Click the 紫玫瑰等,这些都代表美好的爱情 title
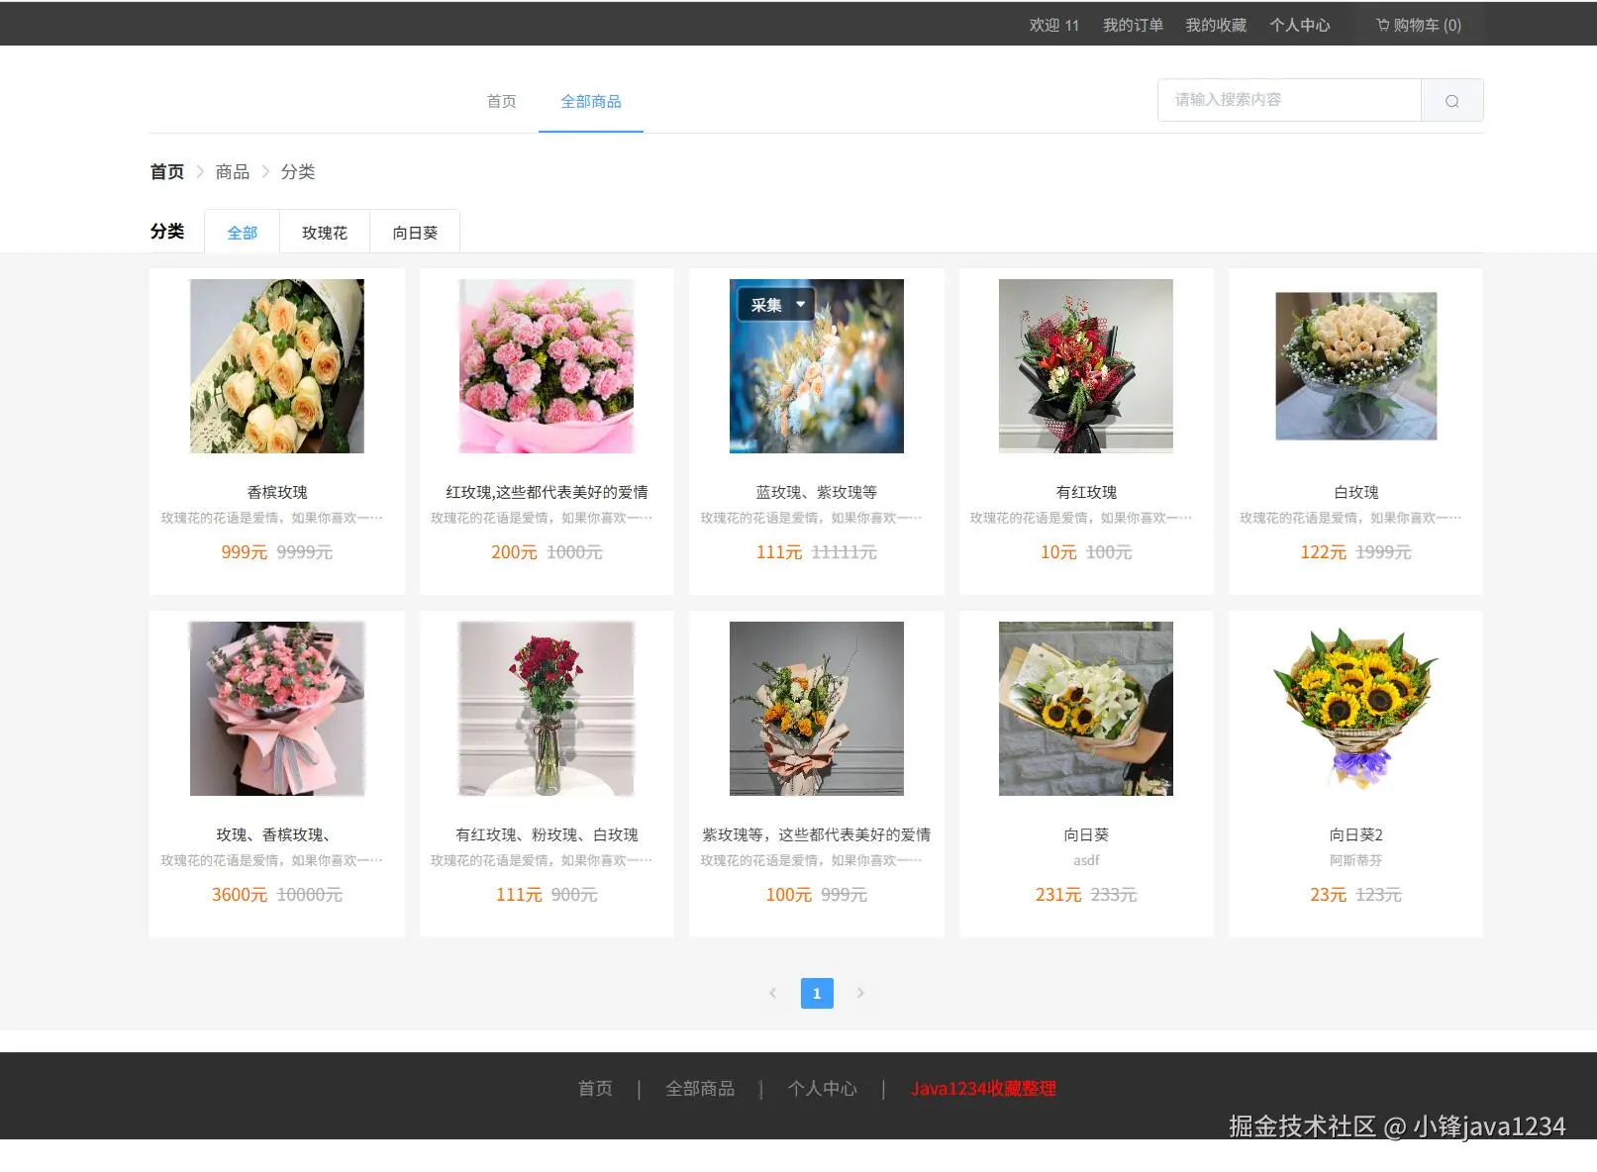The width and height of the screenshot is (1597, 1172). (x=817, y=834)
